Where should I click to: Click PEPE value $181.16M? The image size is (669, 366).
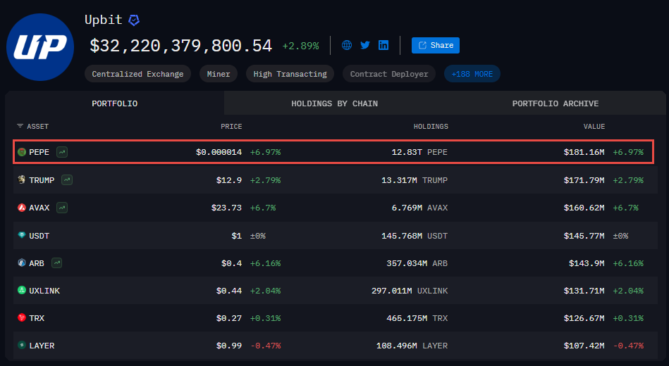pyautogui.click(x=584, y=152)
